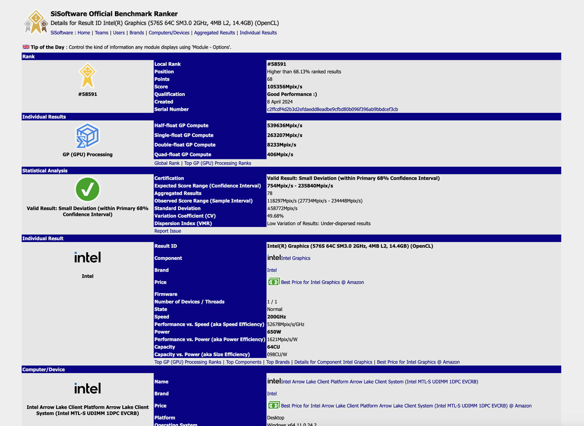Screen dimensions: 584x426
Task: Open Details for Component Intel Graphics link
Action: (333, 362)
